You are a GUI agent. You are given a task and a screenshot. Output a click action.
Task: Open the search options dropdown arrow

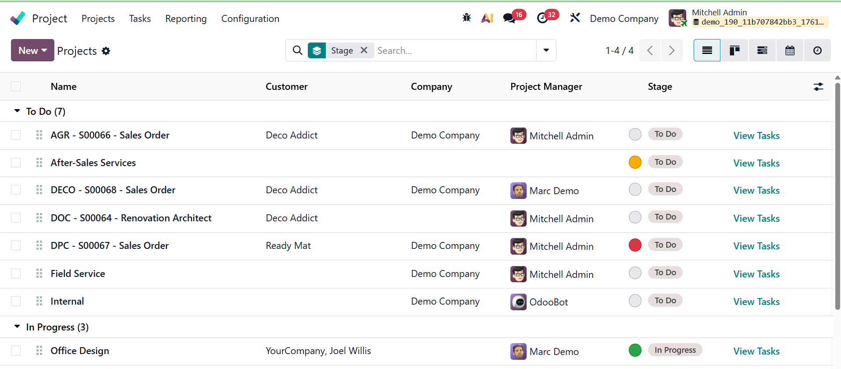pos(546,50)
